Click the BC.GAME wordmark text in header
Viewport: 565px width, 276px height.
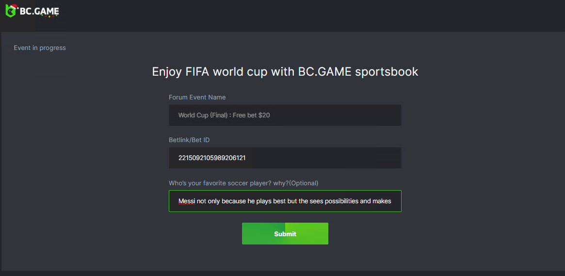coord(39,11)
